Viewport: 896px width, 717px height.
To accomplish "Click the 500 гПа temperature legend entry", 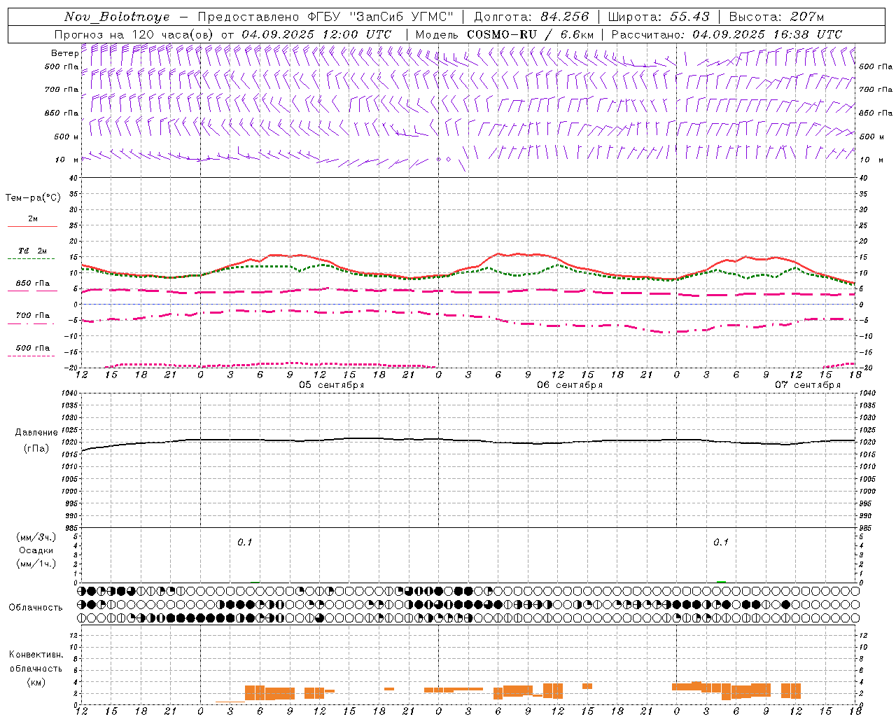I will coord(32,348).
